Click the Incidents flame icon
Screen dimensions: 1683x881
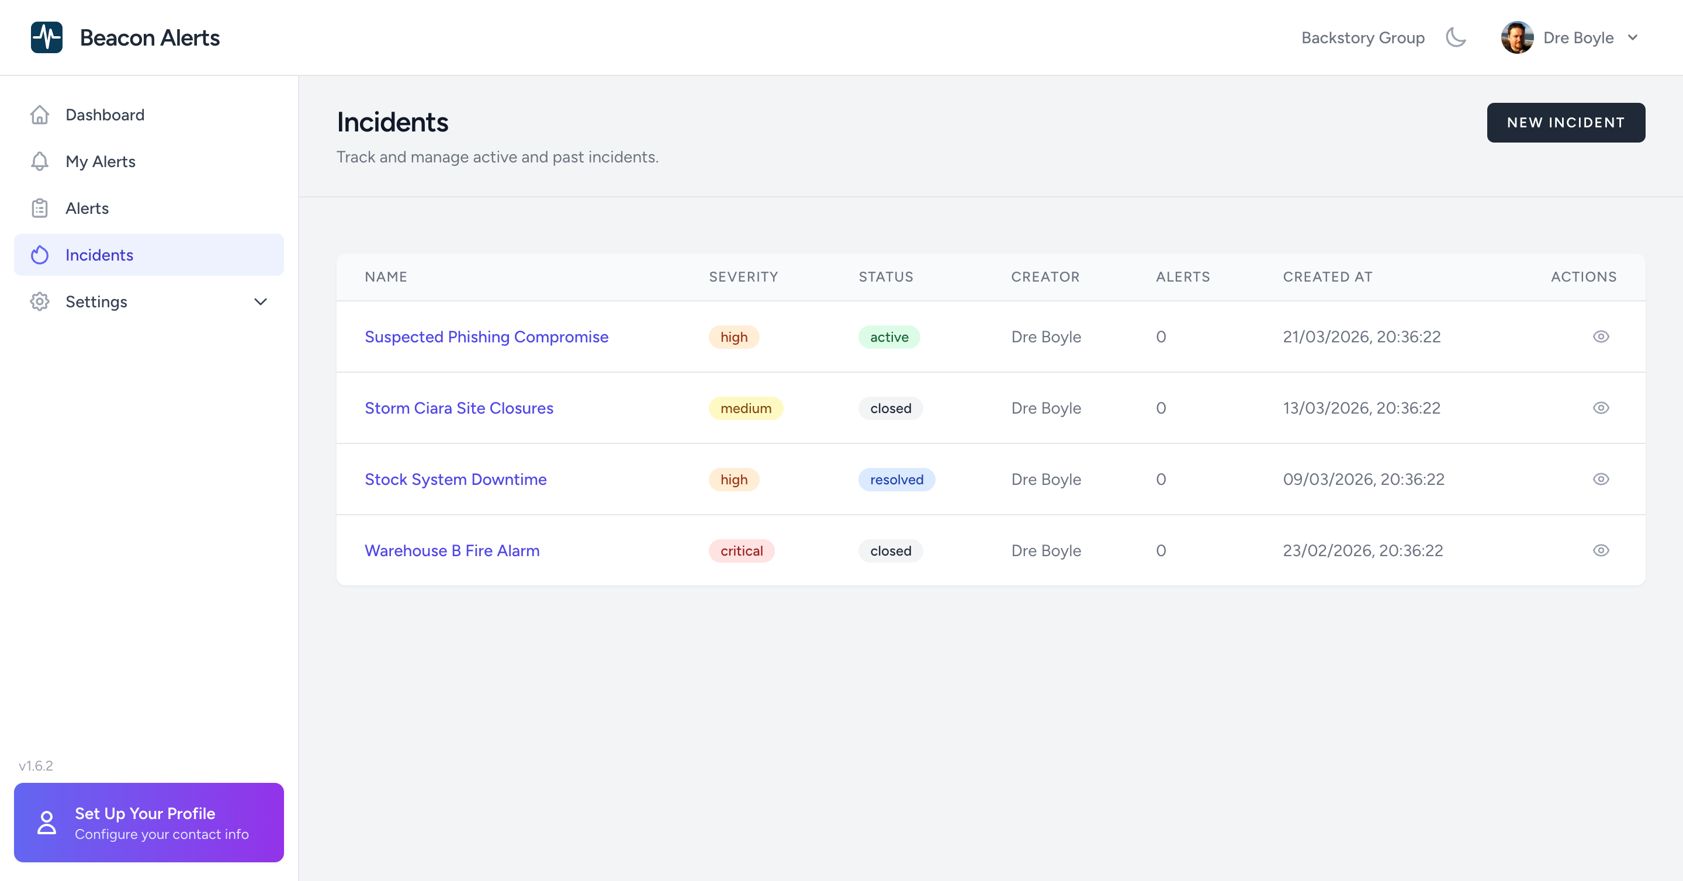point(40,255)
